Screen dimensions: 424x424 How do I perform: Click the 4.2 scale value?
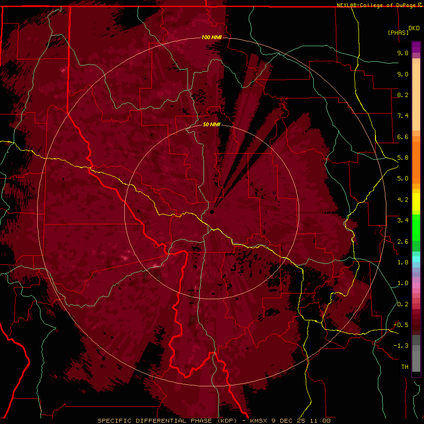[x=403, y=200]
